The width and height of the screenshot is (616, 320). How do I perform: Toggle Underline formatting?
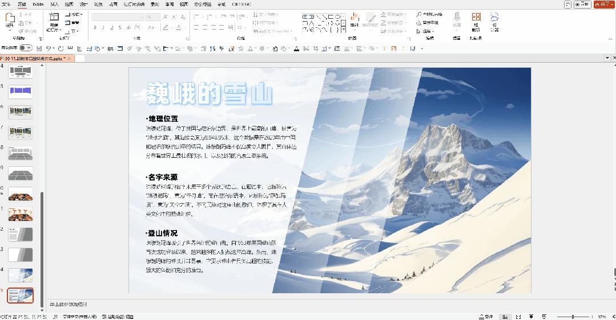(x=111, y=27)
